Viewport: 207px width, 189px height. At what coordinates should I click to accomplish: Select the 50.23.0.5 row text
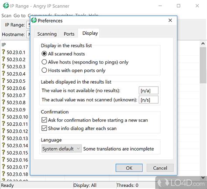16,81
